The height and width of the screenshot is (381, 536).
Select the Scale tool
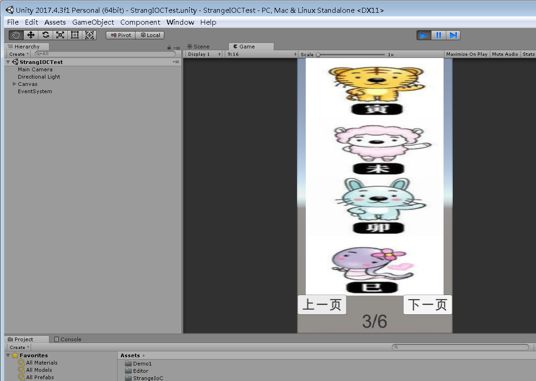tap(60, 35)
